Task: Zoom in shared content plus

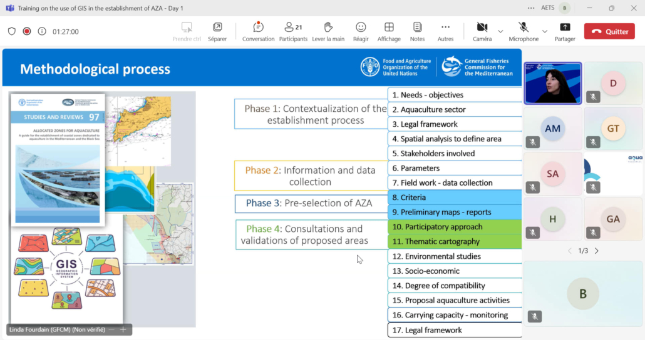Action: point(123,329)
